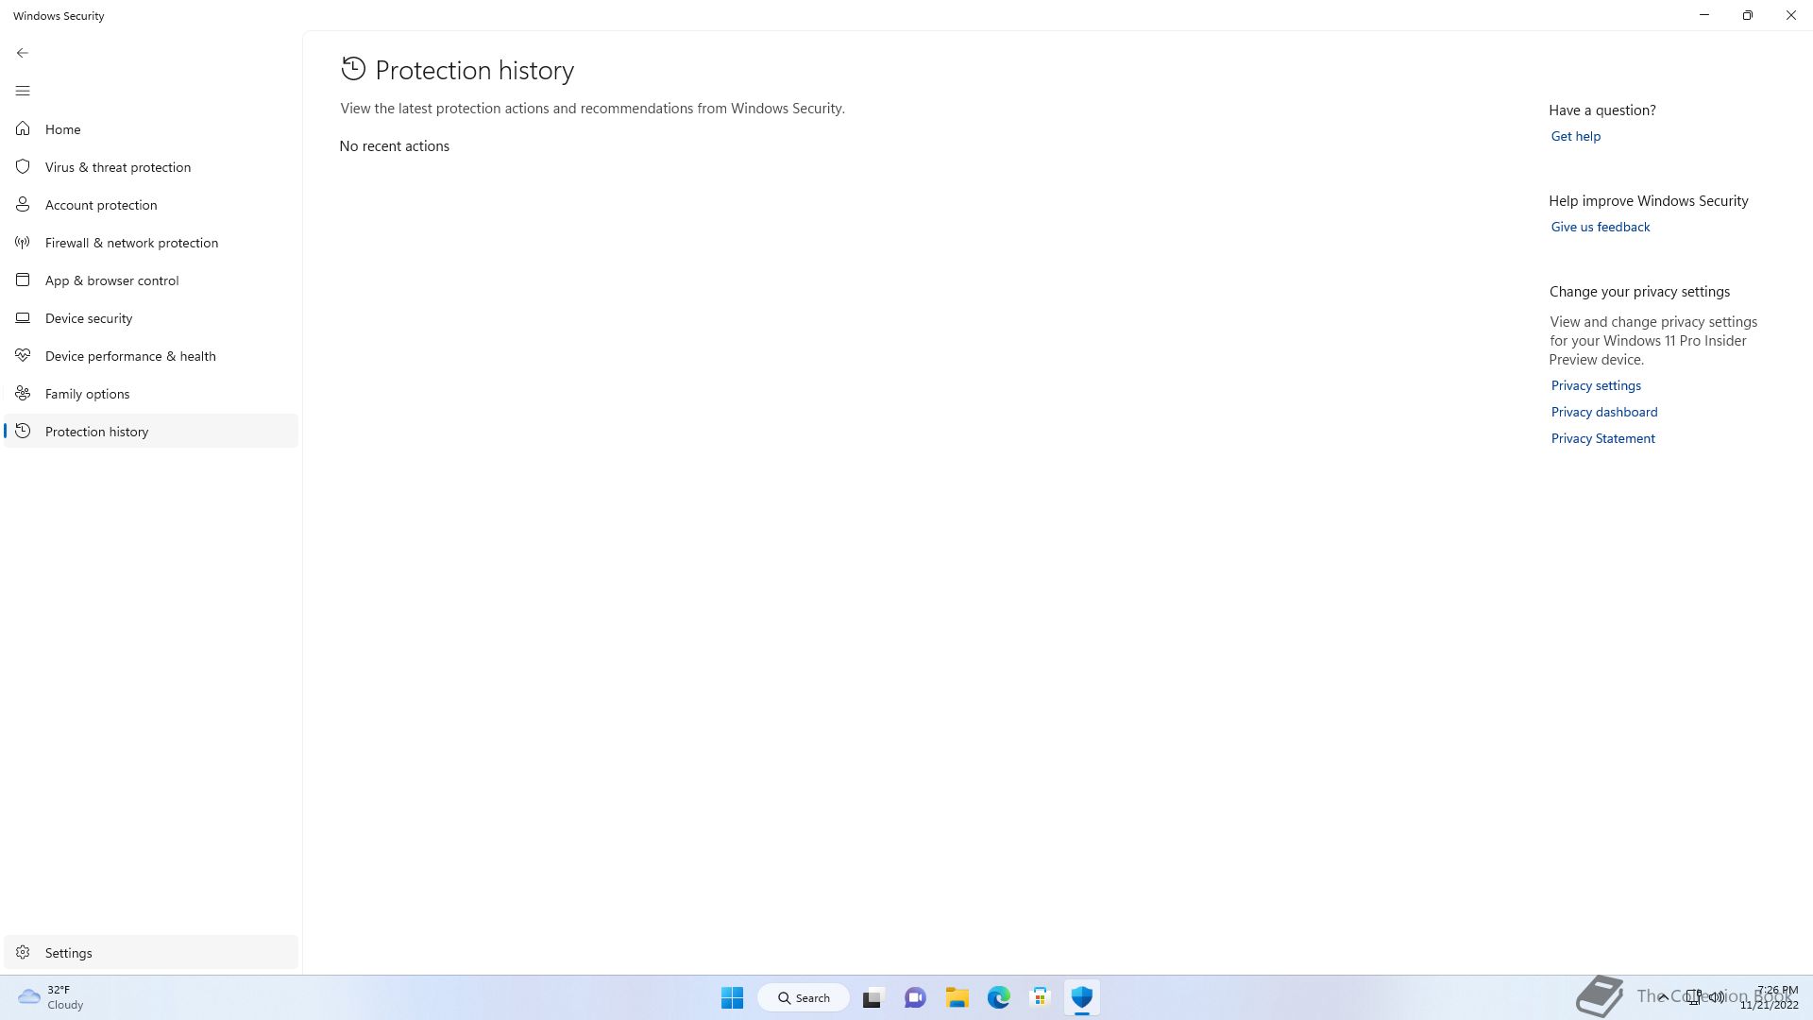Click the Protection history clock icon in sidebar

(x=23, y=431)
